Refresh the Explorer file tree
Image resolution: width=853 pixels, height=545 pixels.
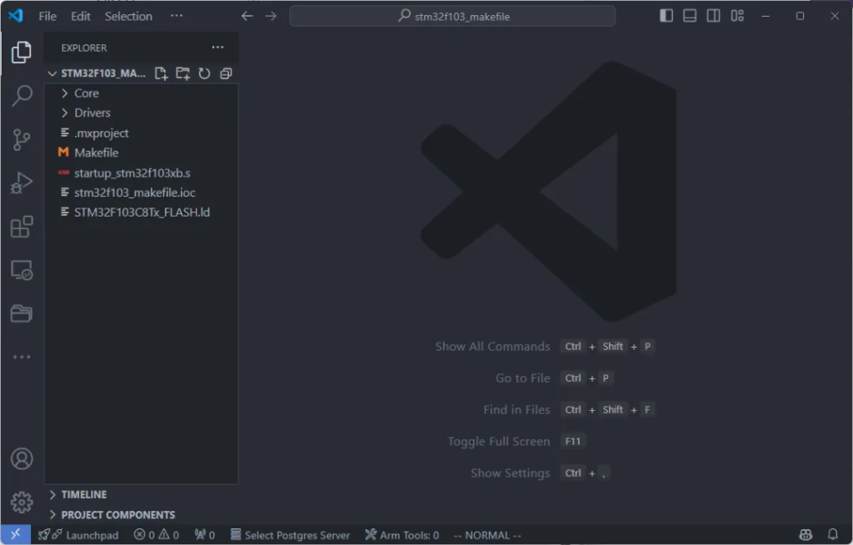coord(204,73)
